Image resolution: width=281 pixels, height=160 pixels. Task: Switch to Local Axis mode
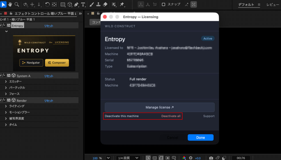coord(141,5)
